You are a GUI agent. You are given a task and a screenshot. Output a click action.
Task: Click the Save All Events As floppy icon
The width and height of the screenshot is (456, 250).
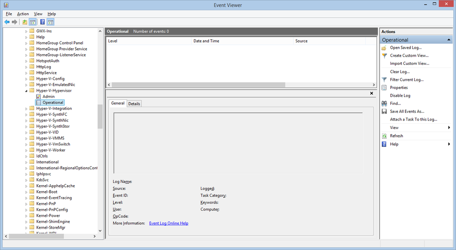tap(384, 111)
